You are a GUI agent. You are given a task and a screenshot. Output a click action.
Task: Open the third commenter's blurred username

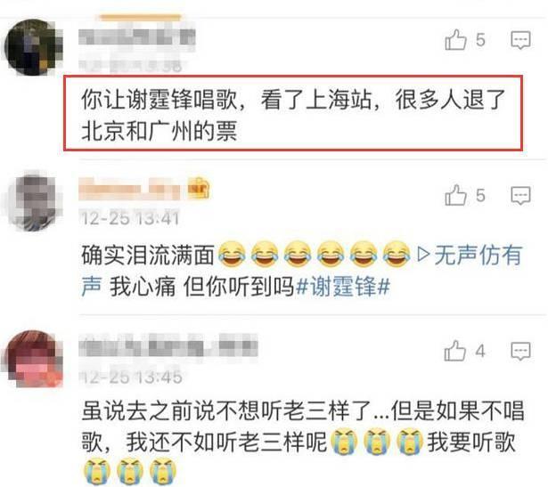coord(168,345)
